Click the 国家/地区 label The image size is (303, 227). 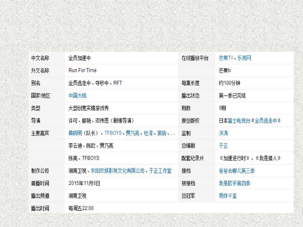pos(41,96)
